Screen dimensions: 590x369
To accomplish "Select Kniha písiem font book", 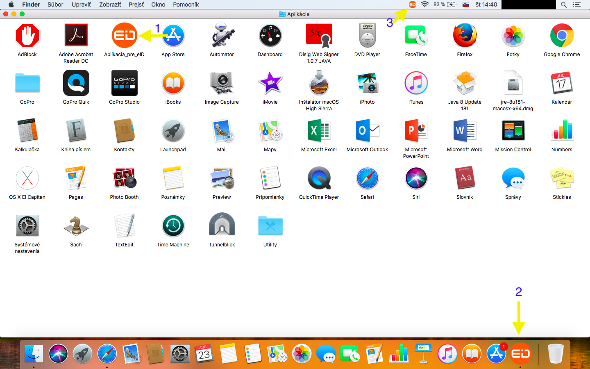I will pyautogui.click(x=76, y=131).
